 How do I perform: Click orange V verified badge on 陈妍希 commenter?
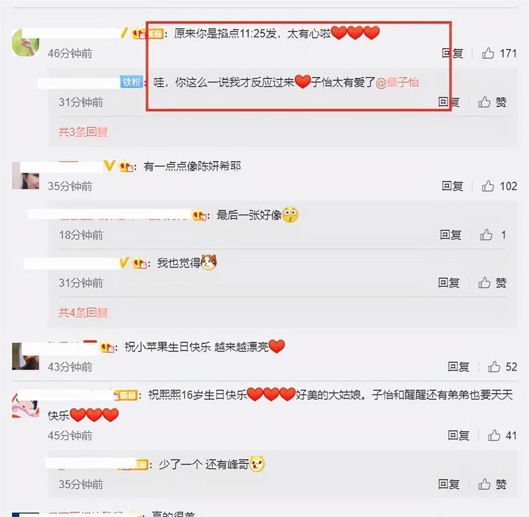(x=109, y=166)
